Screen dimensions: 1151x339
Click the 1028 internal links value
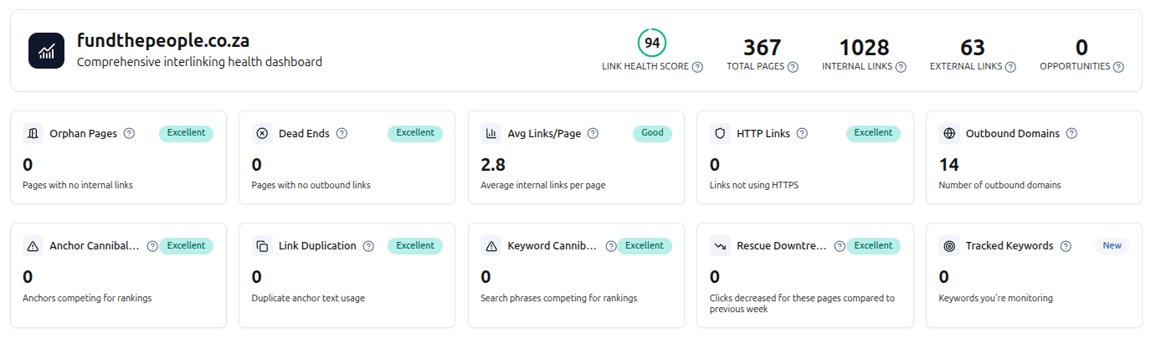864,48
